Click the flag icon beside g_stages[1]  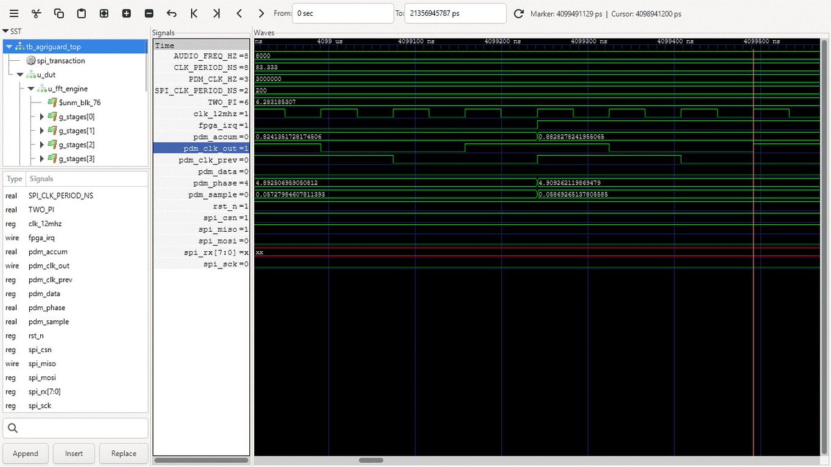(x=53, y=130)
